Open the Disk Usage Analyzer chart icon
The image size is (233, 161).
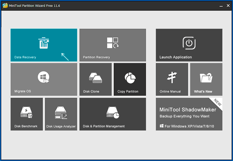tap(61, 113)
